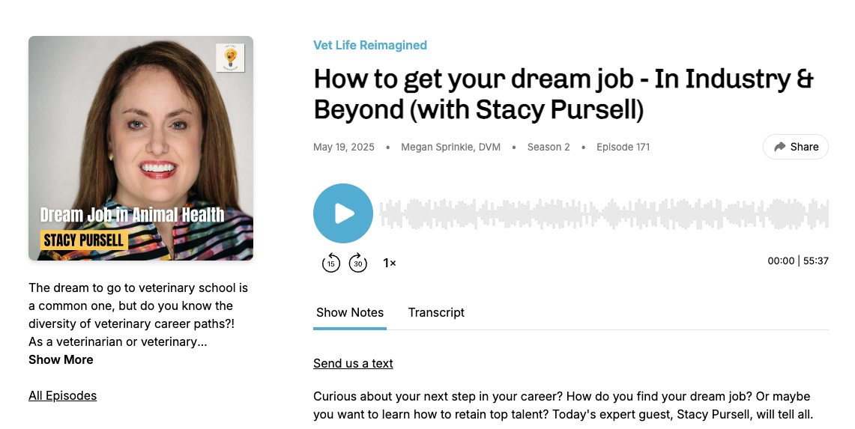Screen dimensions: 855x429
Task: Open the Show Notes tab
Action: tap(350, 313)
